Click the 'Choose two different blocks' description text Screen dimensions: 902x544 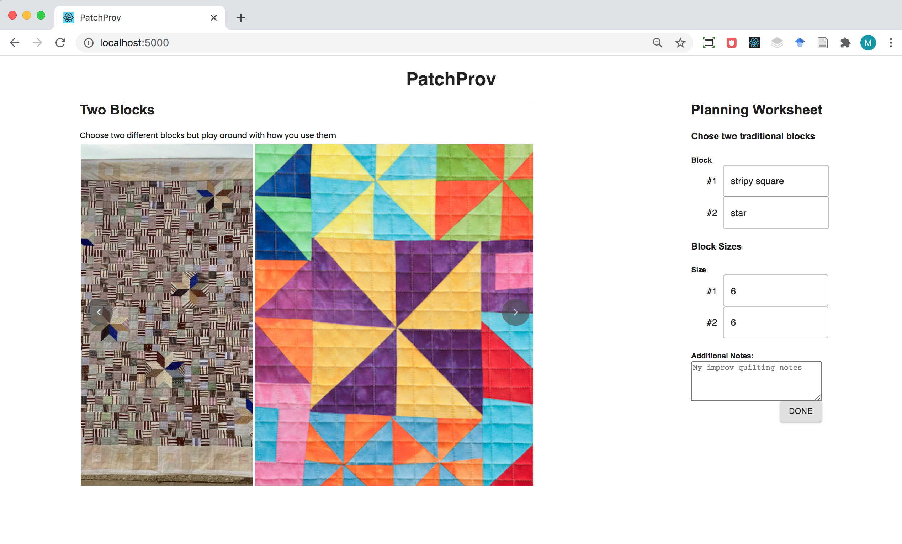[208, 135]
